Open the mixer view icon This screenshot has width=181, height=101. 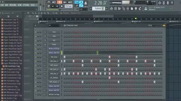(x=128, y=9)
